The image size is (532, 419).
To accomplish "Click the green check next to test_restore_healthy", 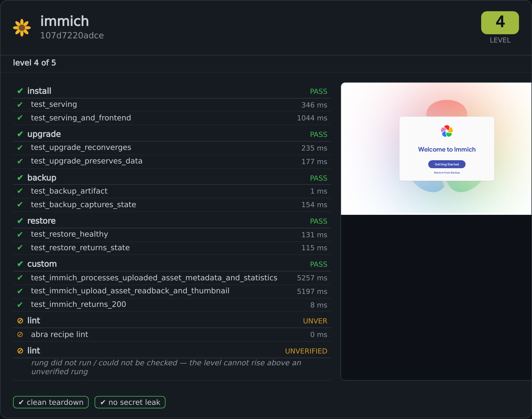I will coord(20,234).
